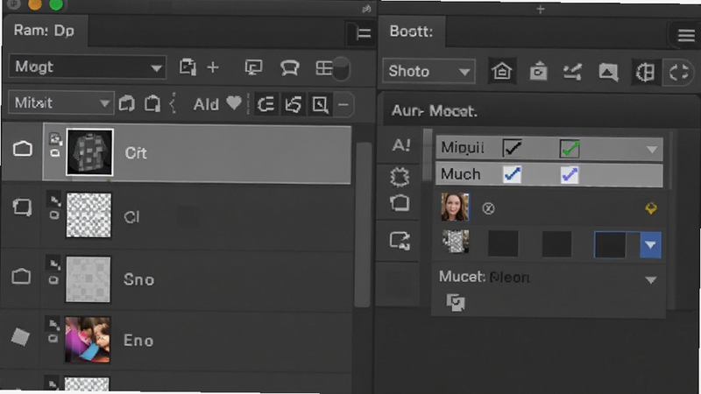
Task: Toggle visibility of the Eno layer
Action: (x=20, y=337)
